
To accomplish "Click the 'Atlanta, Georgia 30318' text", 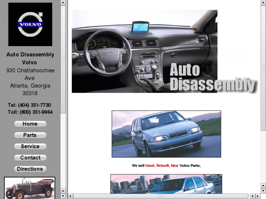I will click(30, 89).
